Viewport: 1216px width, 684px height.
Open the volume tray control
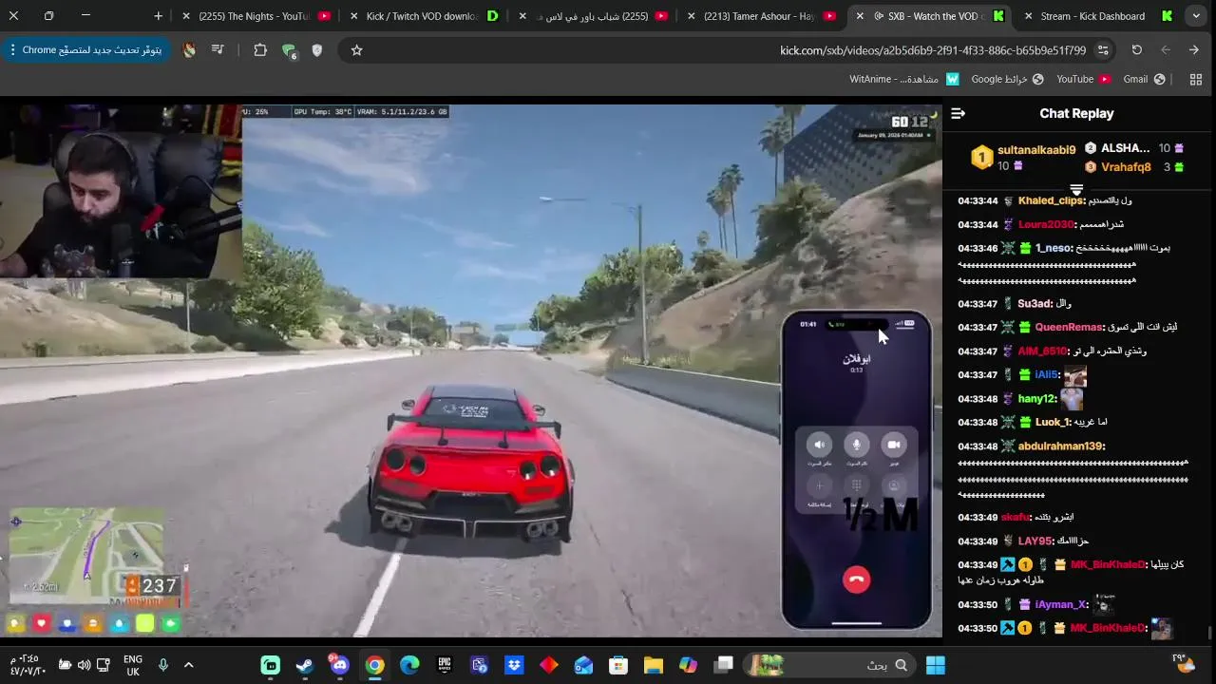point(84,665)
